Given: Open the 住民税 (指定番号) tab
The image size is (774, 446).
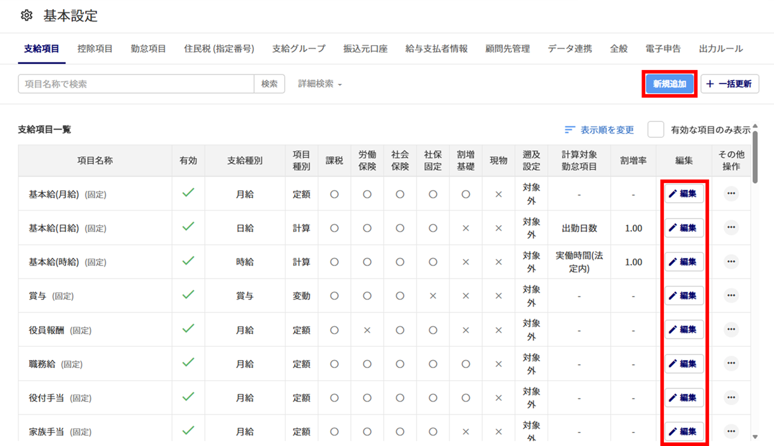Looking at the screenshot, I should click(x=219, y=49).
